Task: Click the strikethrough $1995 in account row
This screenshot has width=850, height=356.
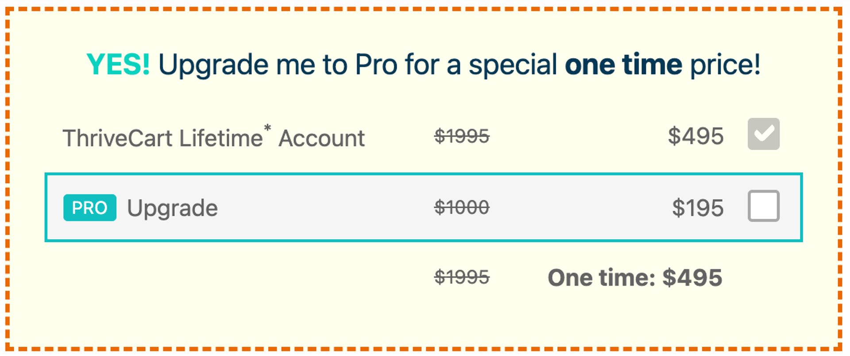Action: [x=461, y=136]
